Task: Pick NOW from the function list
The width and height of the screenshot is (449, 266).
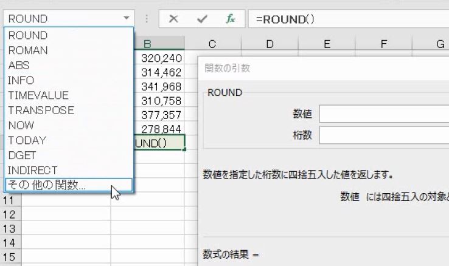Action: 69,125
